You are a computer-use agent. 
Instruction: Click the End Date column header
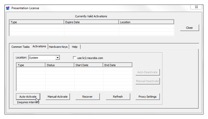118,65
